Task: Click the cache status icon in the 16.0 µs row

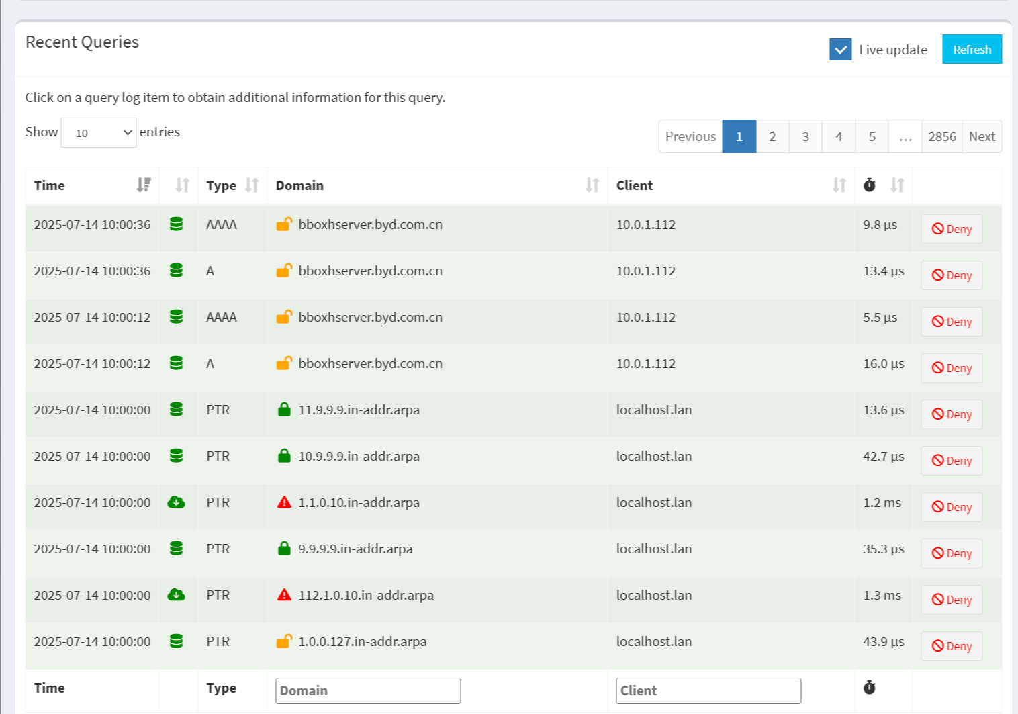Action: coord(176,363)
